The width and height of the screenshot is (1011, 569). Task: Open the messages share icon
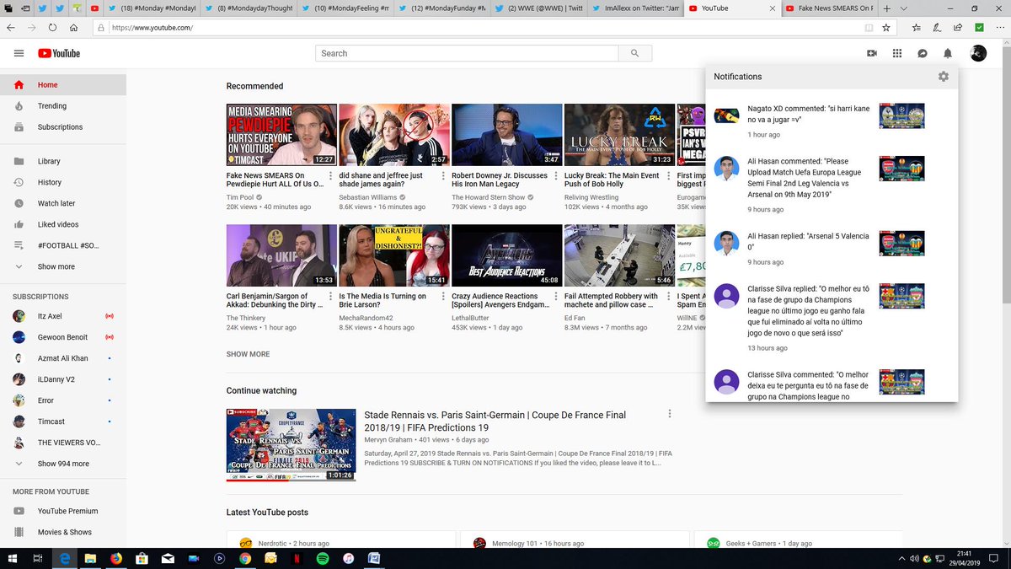tap(923, 53)
